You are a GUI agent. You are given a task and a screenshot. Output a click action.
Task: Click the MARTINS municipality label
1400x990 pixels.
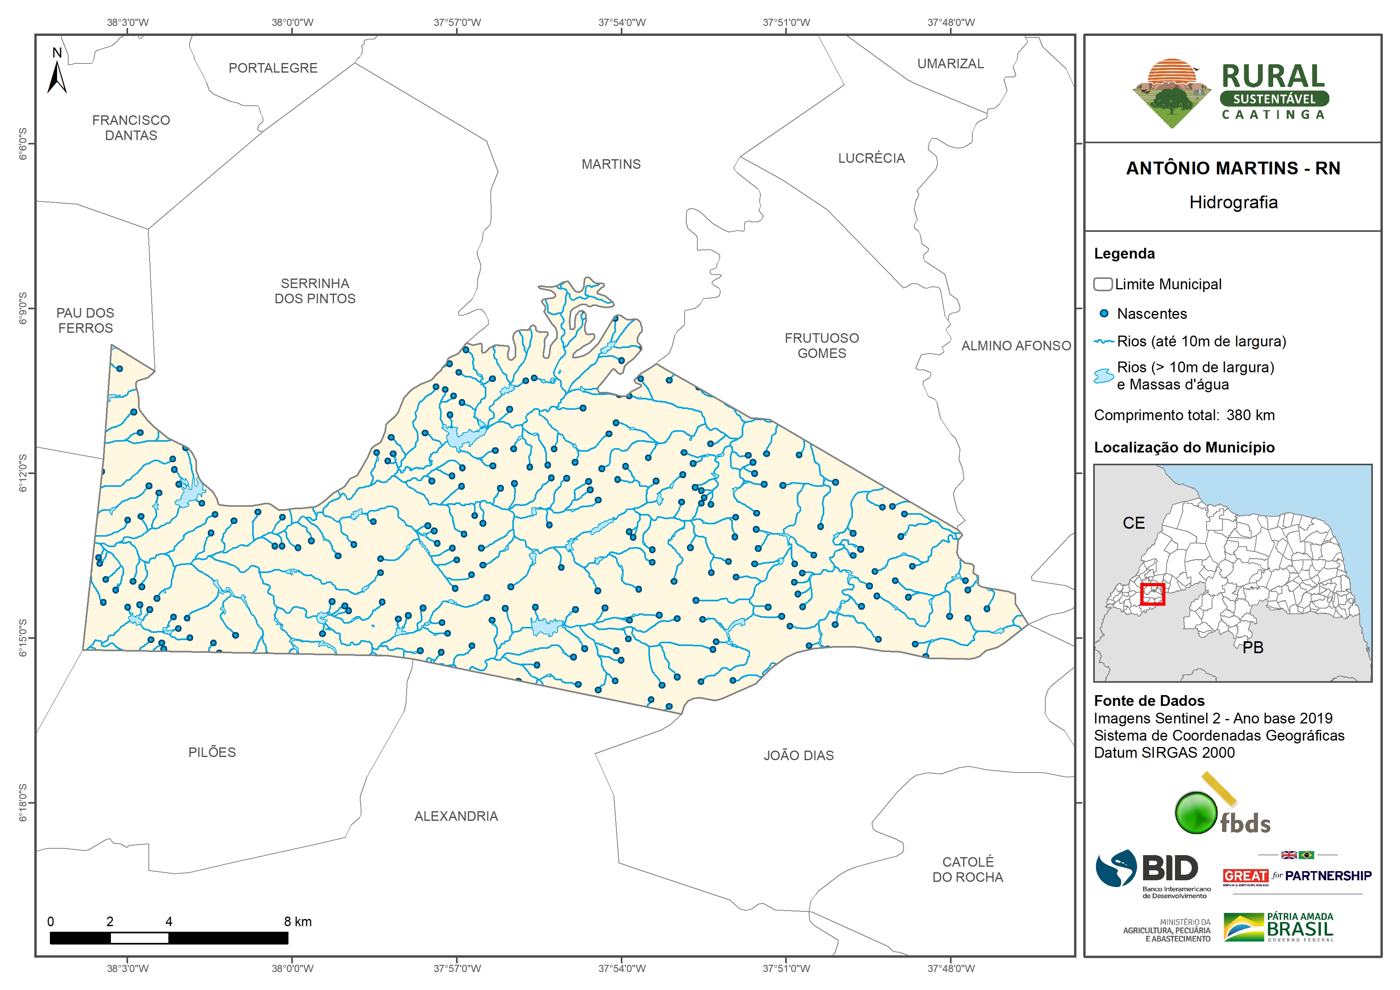point(611,164)
